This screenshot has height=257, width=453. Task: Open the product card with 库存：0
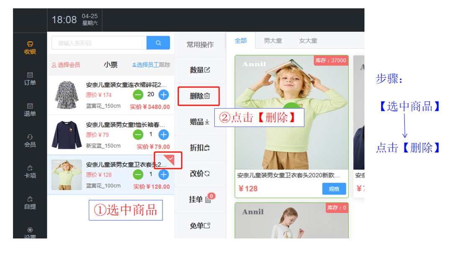coord(291,221)
